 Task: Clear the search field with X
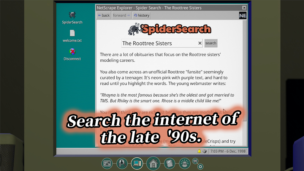coord(200,43)
